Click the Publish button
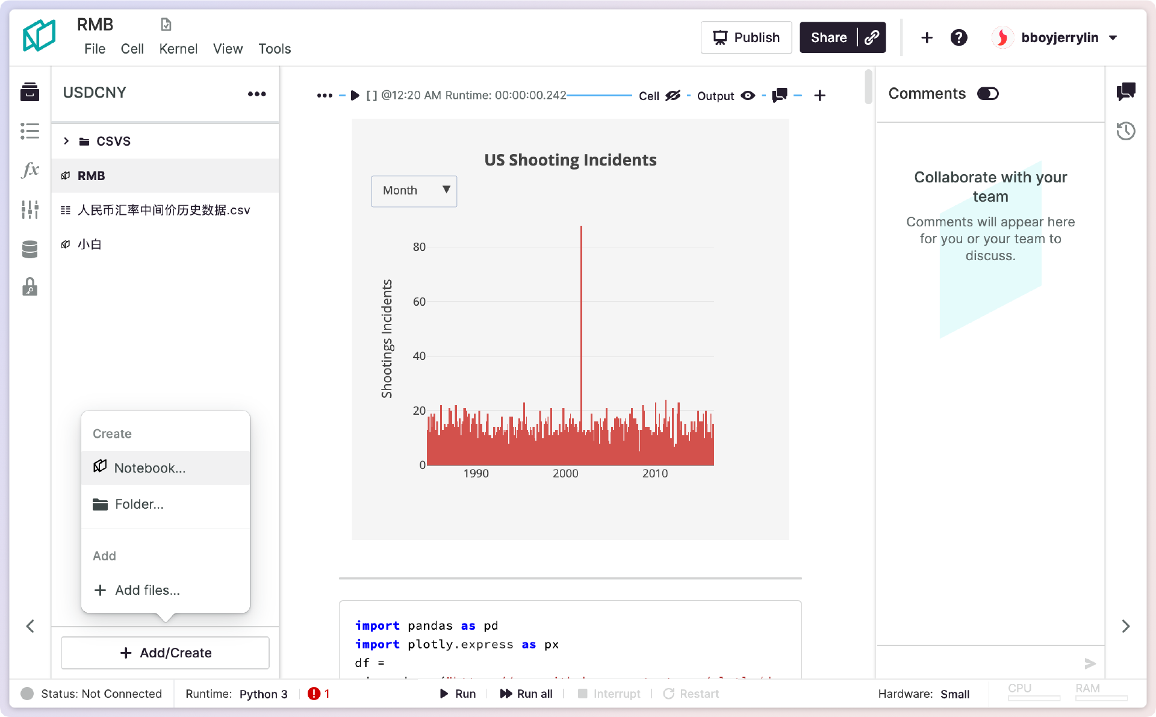The height and width of the screenshot is (717, 1156). tap(746, 37)
